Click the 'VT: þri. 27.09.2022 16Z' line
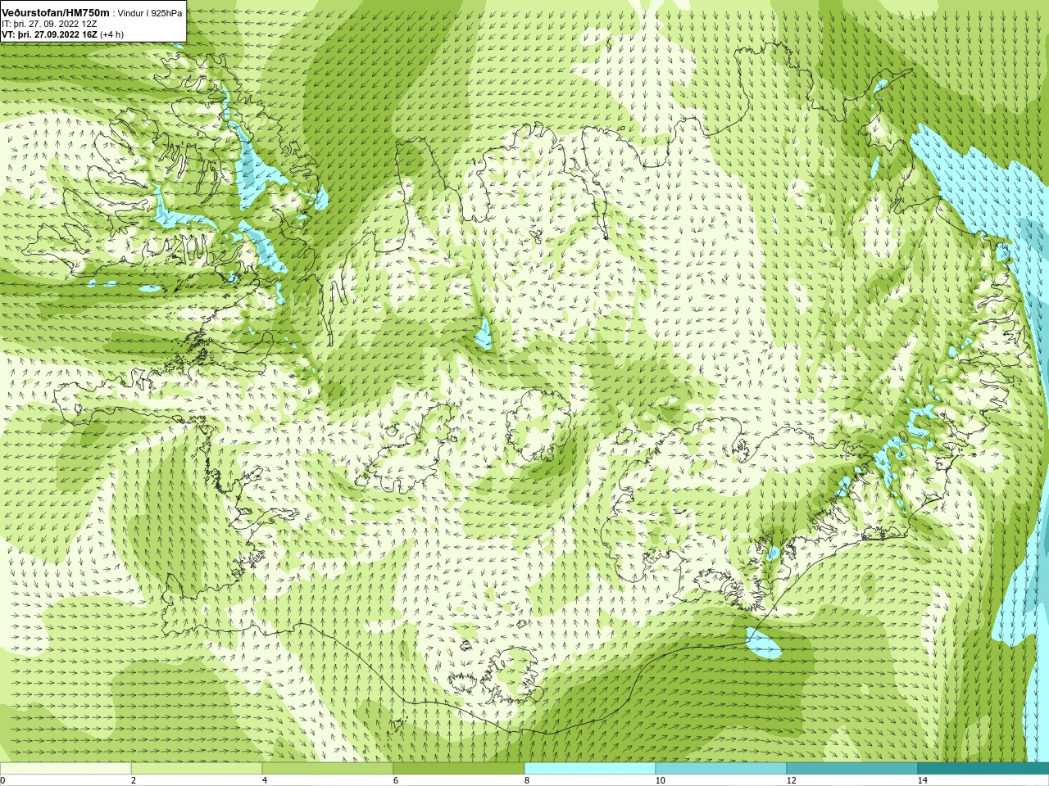The width and height of the screenshot is (1049, 786). pyautogui.click(x=49, y=34)
